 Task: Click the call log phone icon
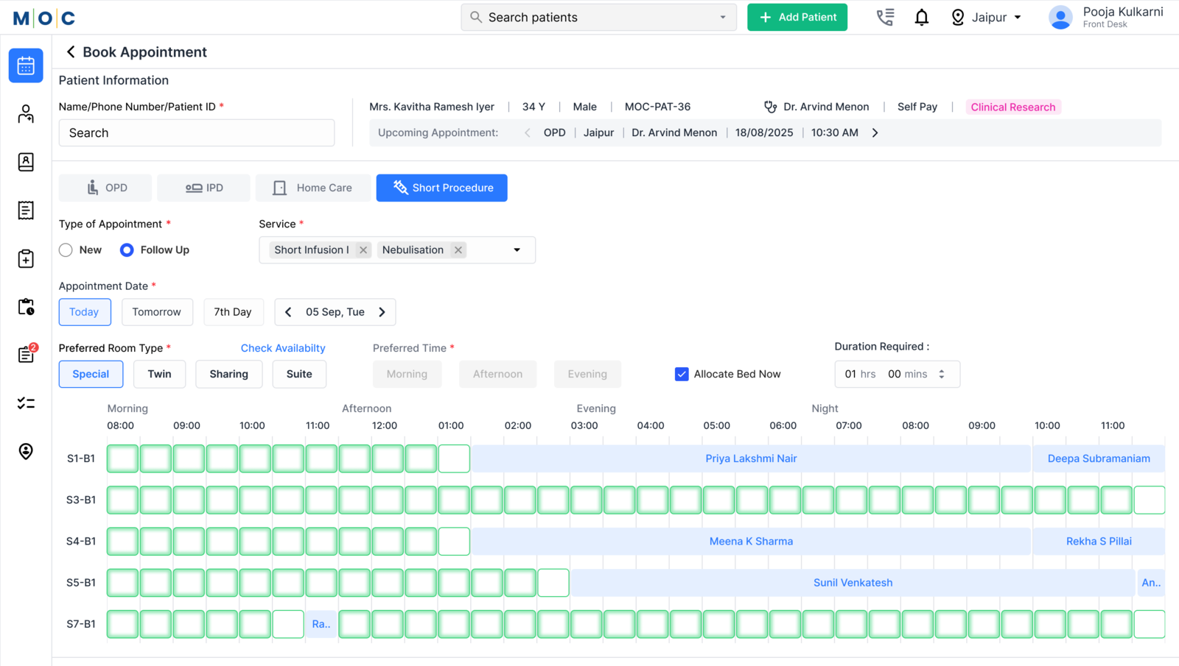click(x=885, y=17)
